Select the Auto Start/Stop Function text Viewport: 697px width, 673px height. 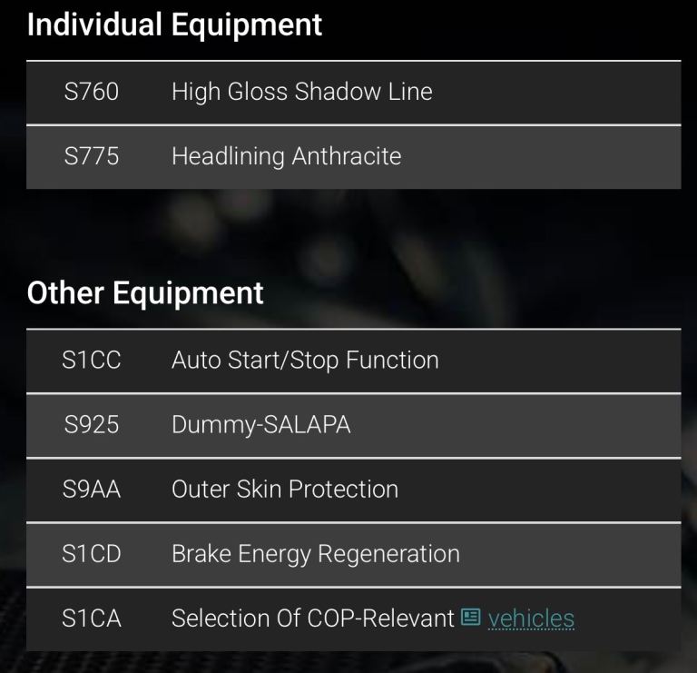[x=305, y=361]
